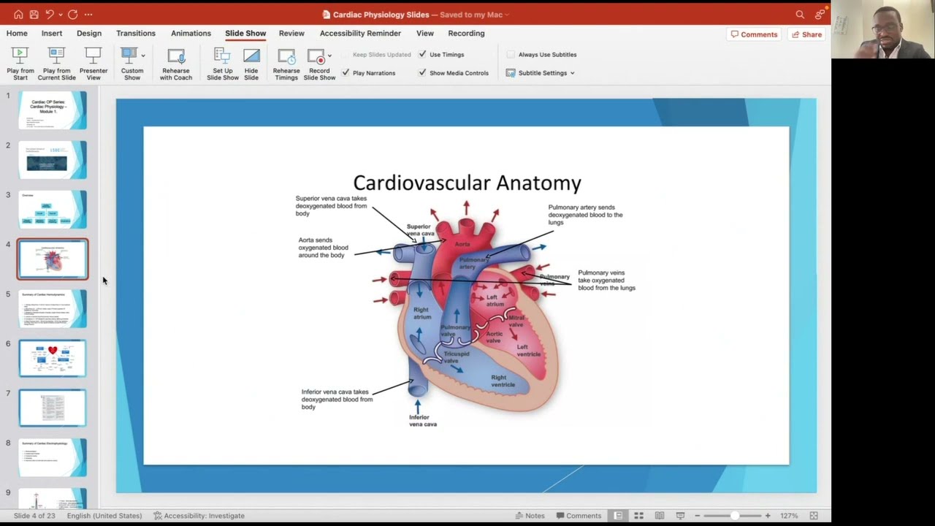The height and width of the screenshot is (526, 935).
Task: Click the Custom Show icon
Action: click(x=129, y=56)
